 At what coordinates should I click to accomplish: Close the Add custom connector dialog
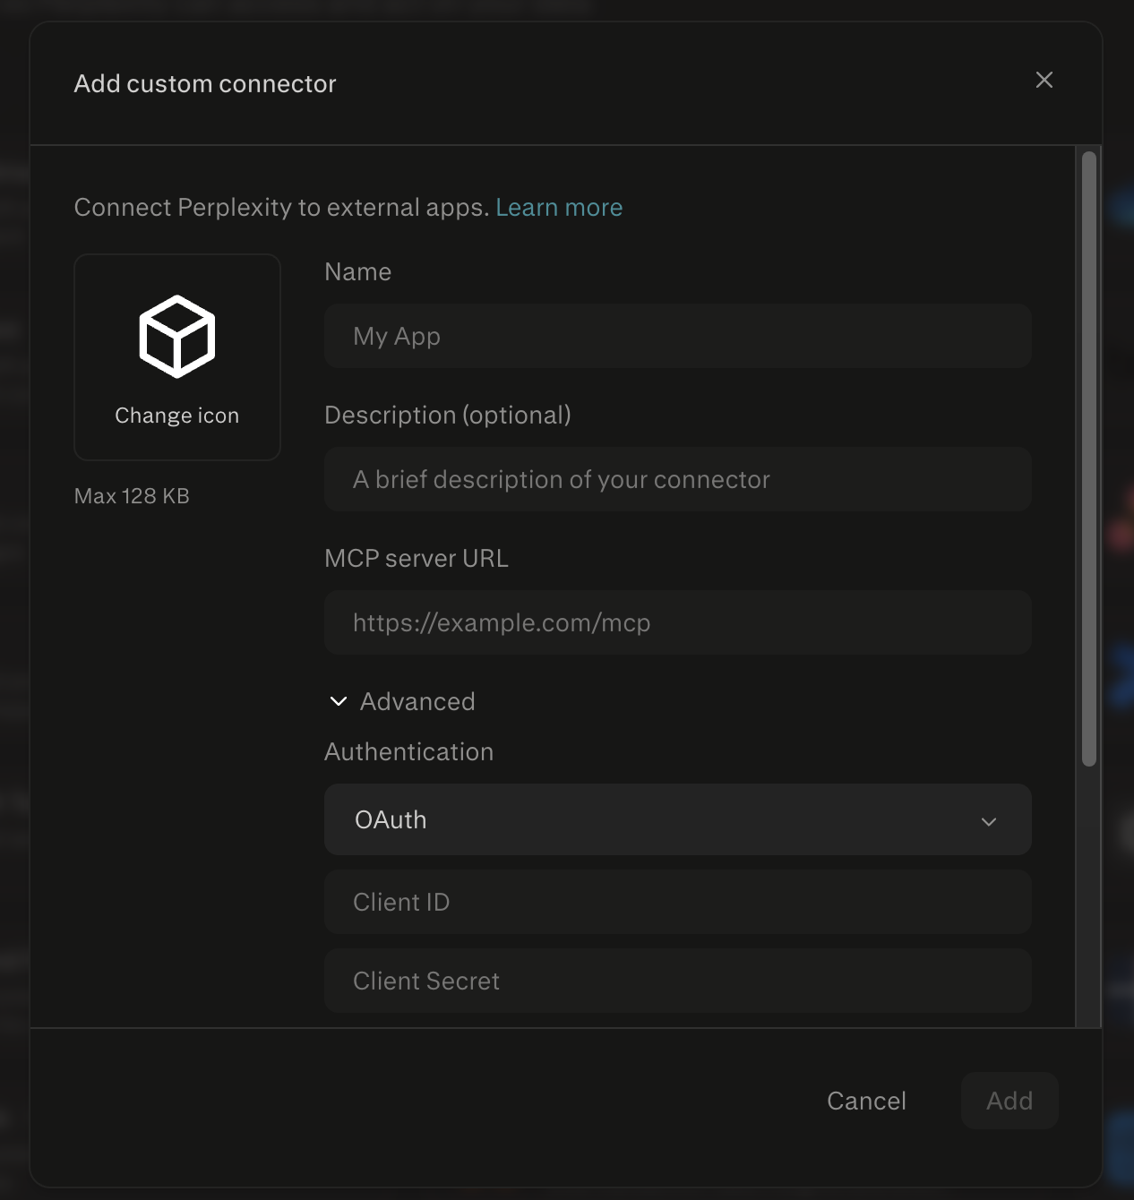click(1044, 80)
